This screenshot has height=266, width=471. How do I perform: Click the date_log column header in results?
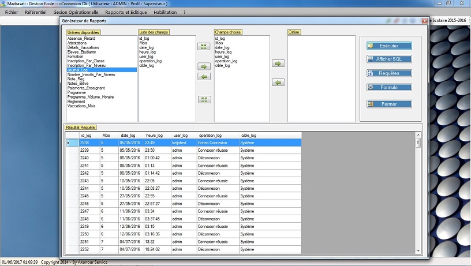pyautogui.click(x=128, y=136)
